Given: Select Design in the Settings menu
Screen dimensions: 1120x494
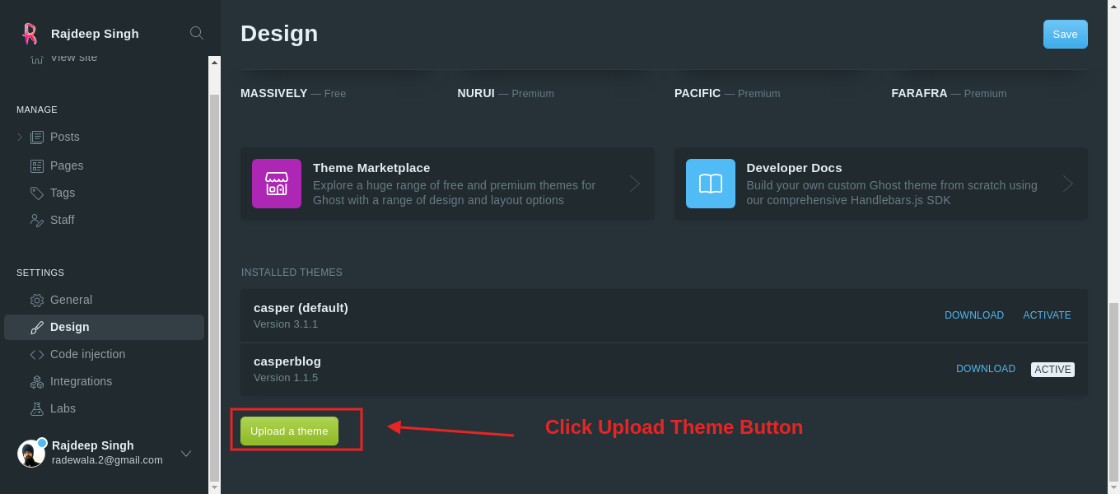Looking at the screenshot, I should [70, 327].
